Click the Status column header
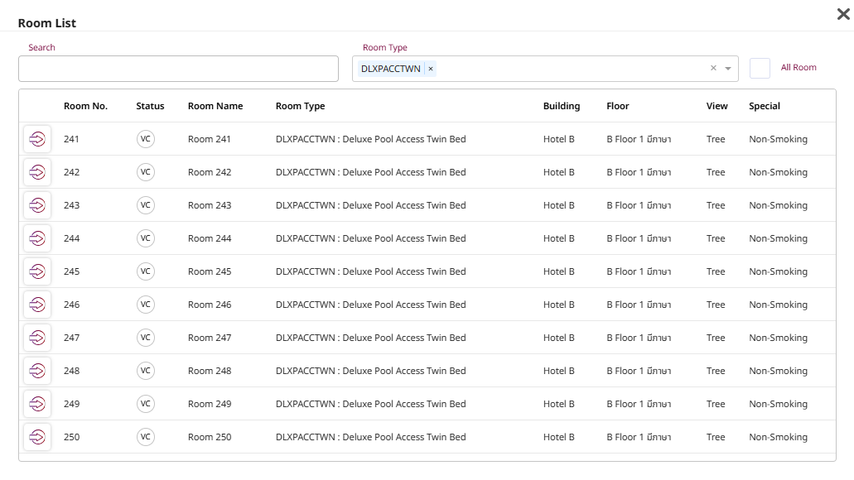The width and height of the screenshot is (854, 480). pyautogui.click(x=150, y=106)
